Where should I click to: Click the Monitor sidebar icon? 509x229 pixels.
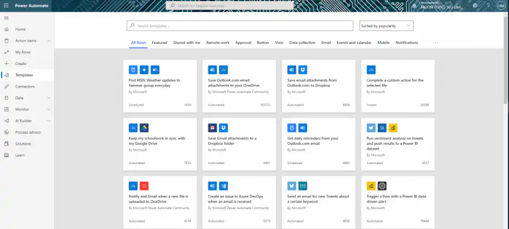7,109
